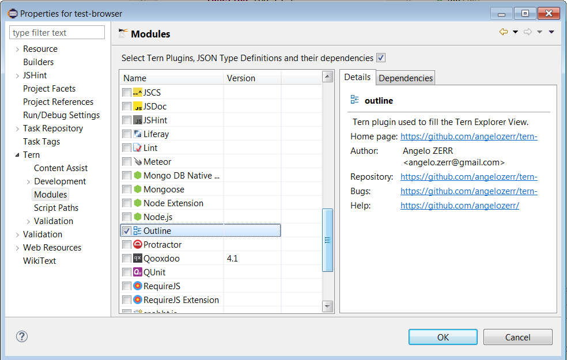Click the back navigation arrow
The height and width of the screenshot is (360, 567).
coord(504,33)
